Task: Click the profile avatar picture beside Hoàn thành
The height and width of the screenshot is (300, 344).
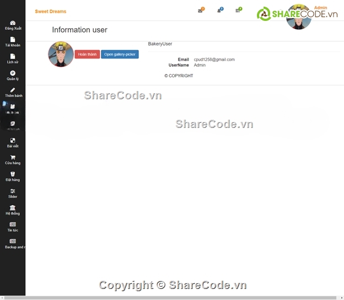Action: [61, 54]
